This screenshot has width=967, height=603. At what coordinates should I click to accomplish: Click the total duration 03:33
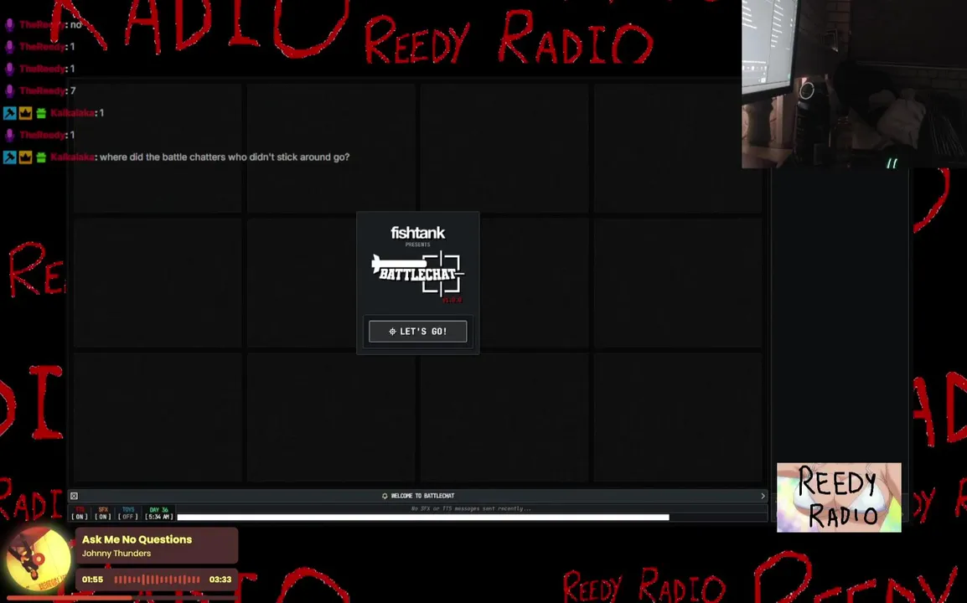tap(220, 580)
